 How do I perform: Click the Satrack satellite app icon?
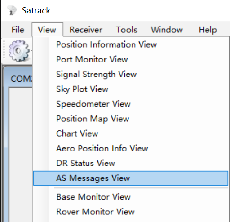[12, 10]
